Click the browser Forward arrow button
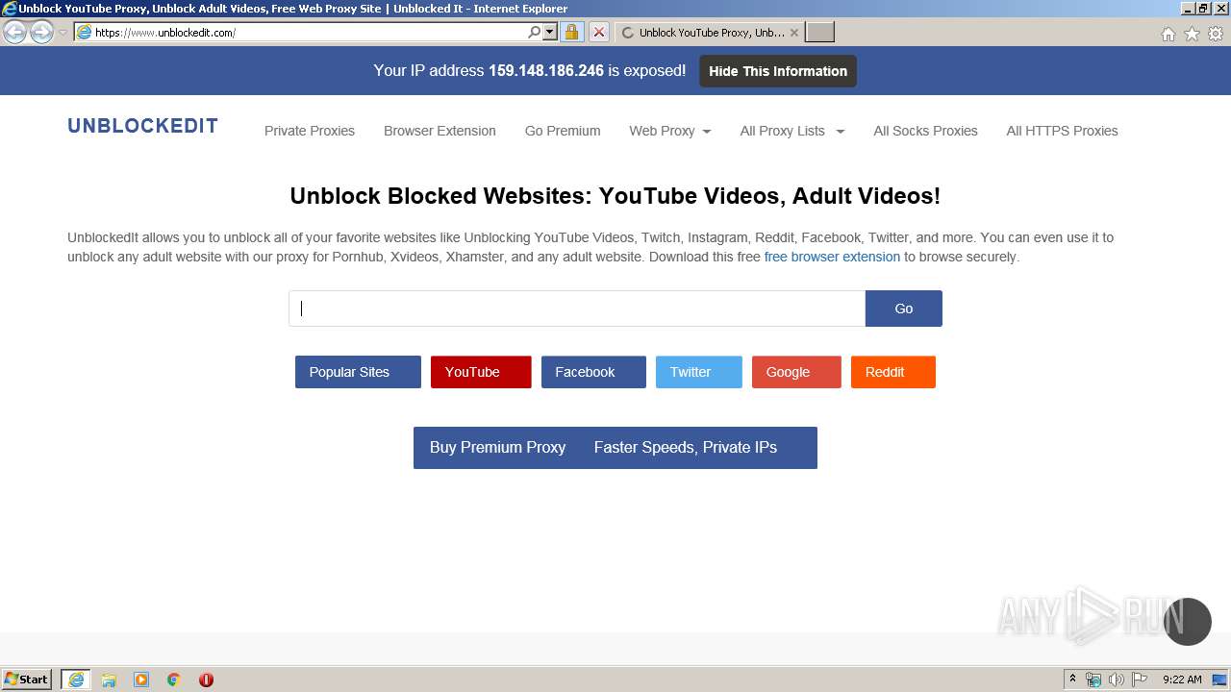Image resolution: width=1231 pixels, height=692 pixels. coord(41,32)
